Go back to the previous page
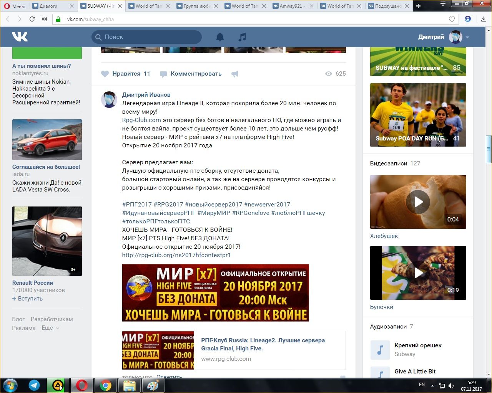Viewport: 492px width, 393px height. point(8,19)
